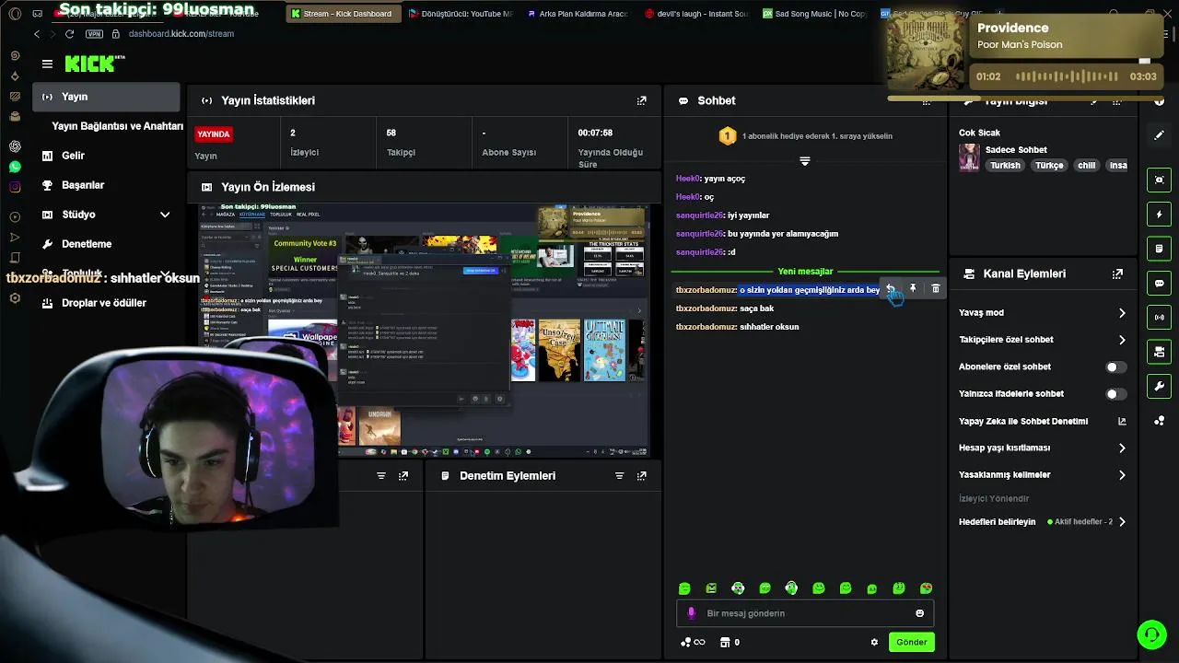The height and width of the screenshot is (663, 1179).
Task: Click the broadcast signal icon in right toolbar
Action: (x=1159, y=318)
